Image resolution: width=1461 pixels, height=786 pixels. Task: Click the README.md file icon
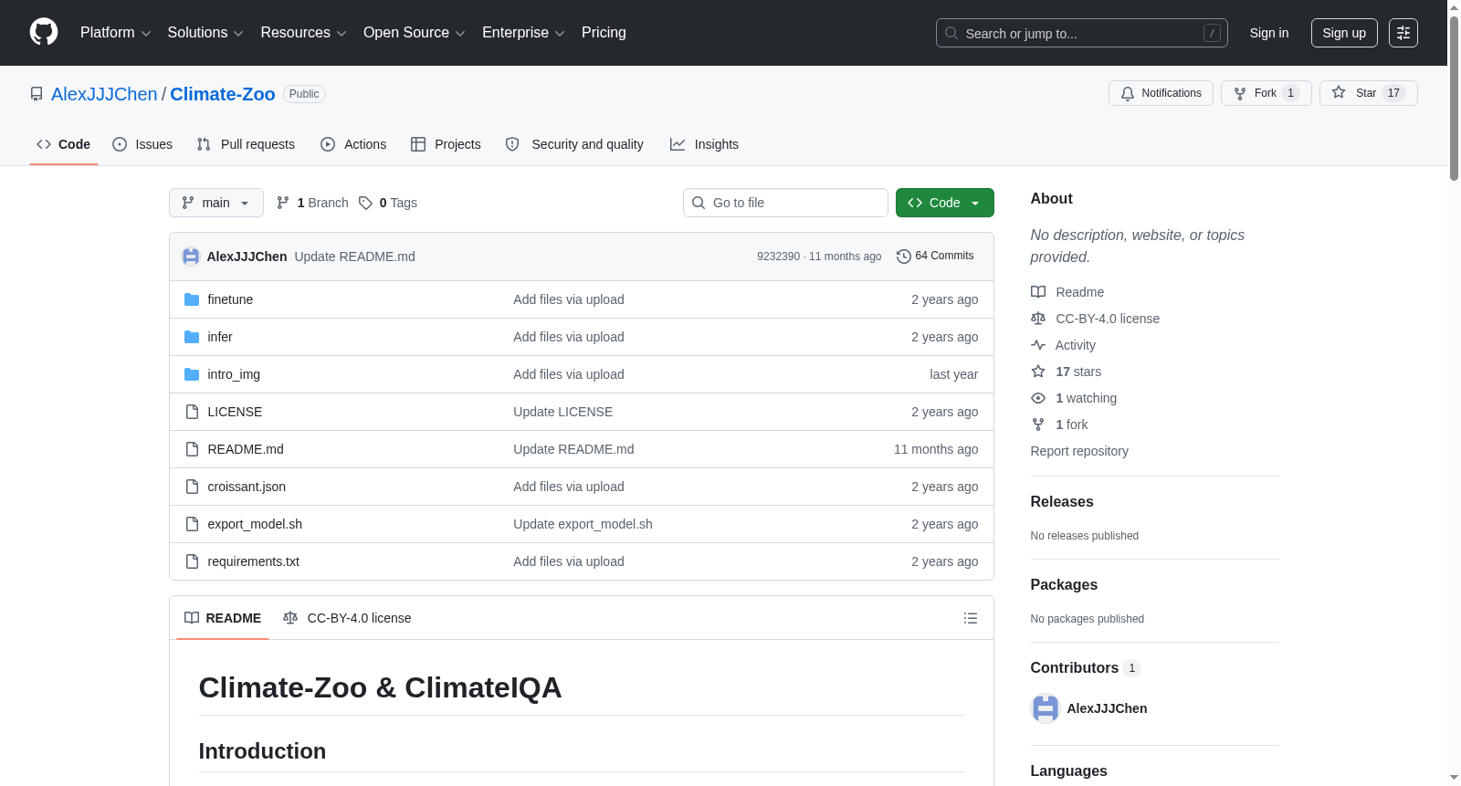[x=192, y=449]
